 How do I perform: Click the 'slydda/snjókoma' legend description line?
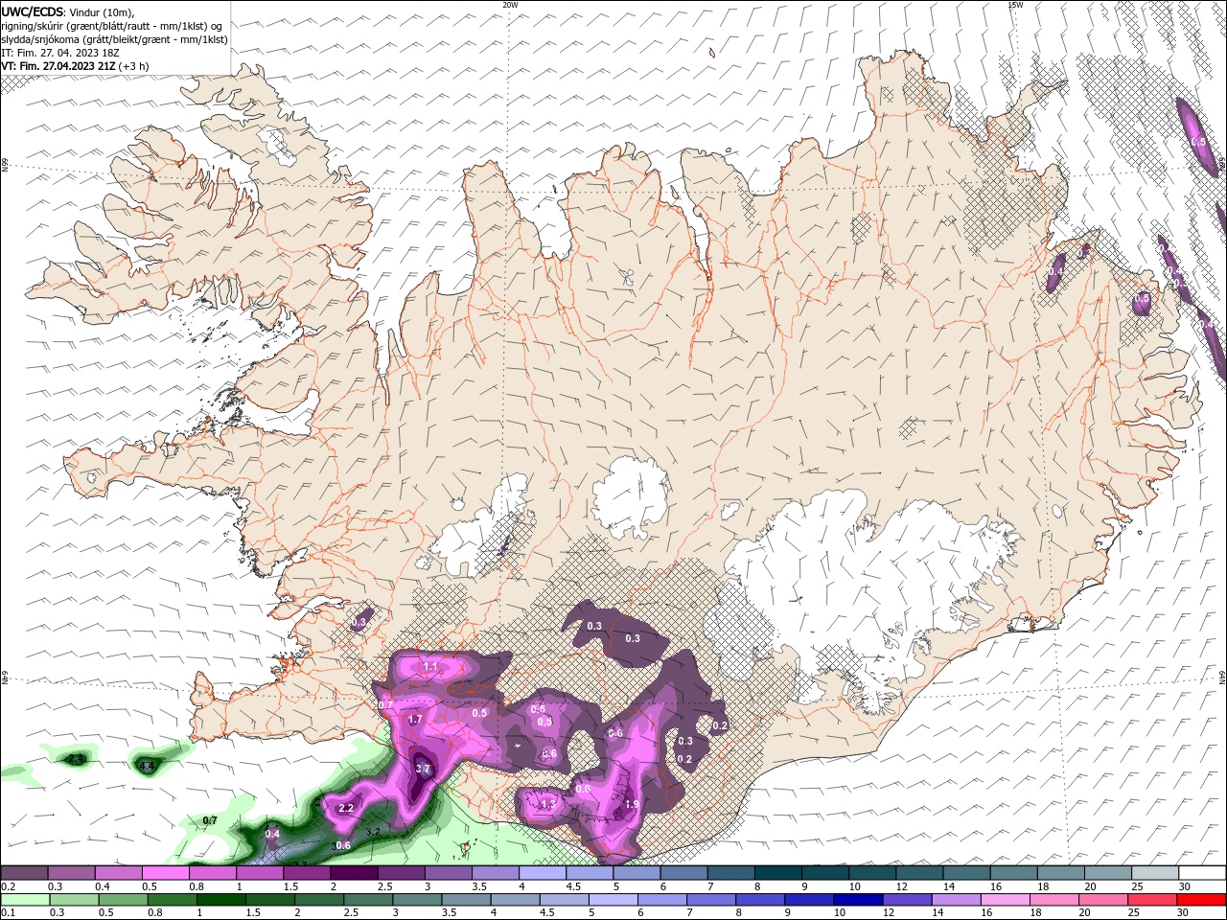(115, 39)
